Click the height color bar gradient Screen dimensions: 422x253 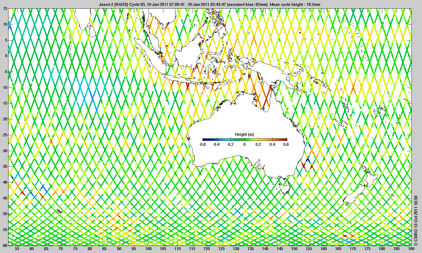pyautogui.click(x=245, y=139)
